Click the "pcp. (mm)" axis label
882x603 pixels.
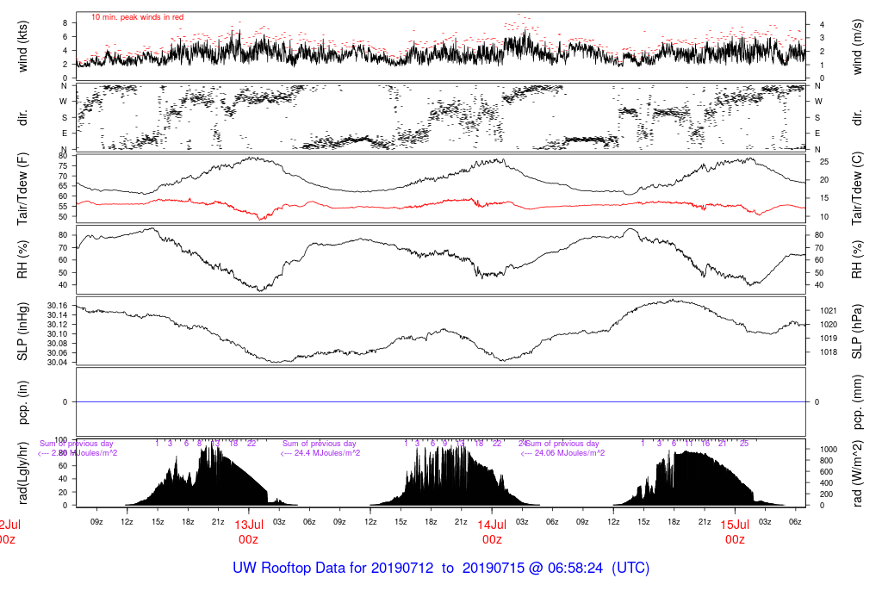pos(857,402)
